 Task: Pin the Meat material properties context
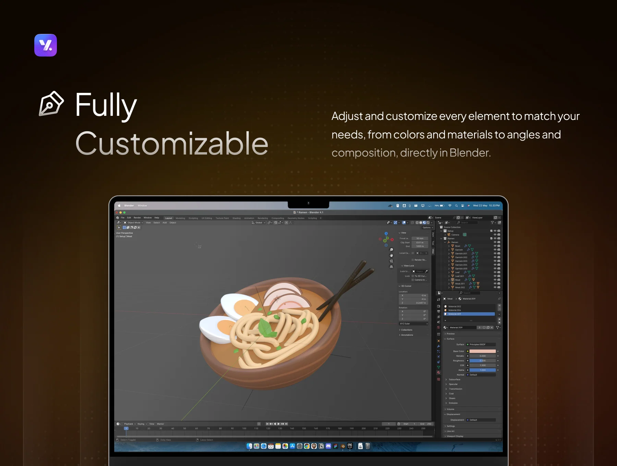coord(499,299)
